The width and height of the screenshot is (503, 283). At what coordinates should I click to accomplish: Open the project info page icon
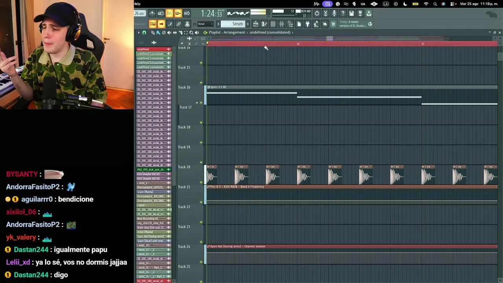[x=299, y=24]
